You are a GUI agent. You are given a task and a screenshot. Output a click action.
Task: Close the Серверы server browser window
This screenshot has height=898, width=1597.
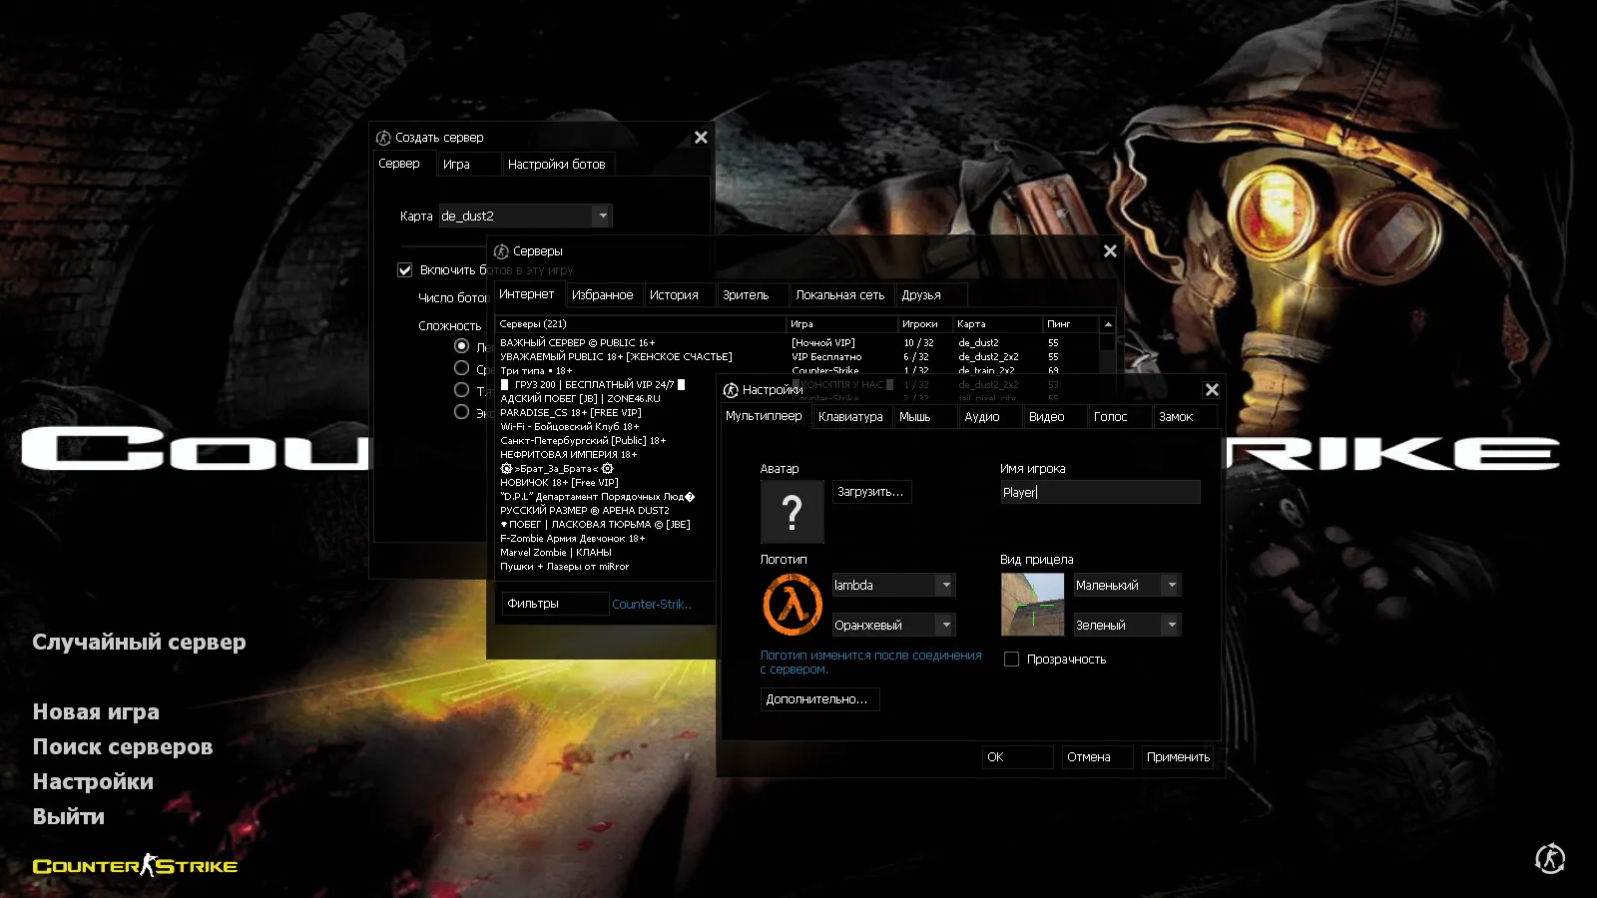click(1110, 251)
